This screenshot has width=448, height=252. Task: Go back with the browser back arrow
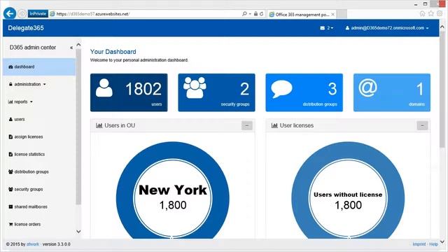point(10,13)
